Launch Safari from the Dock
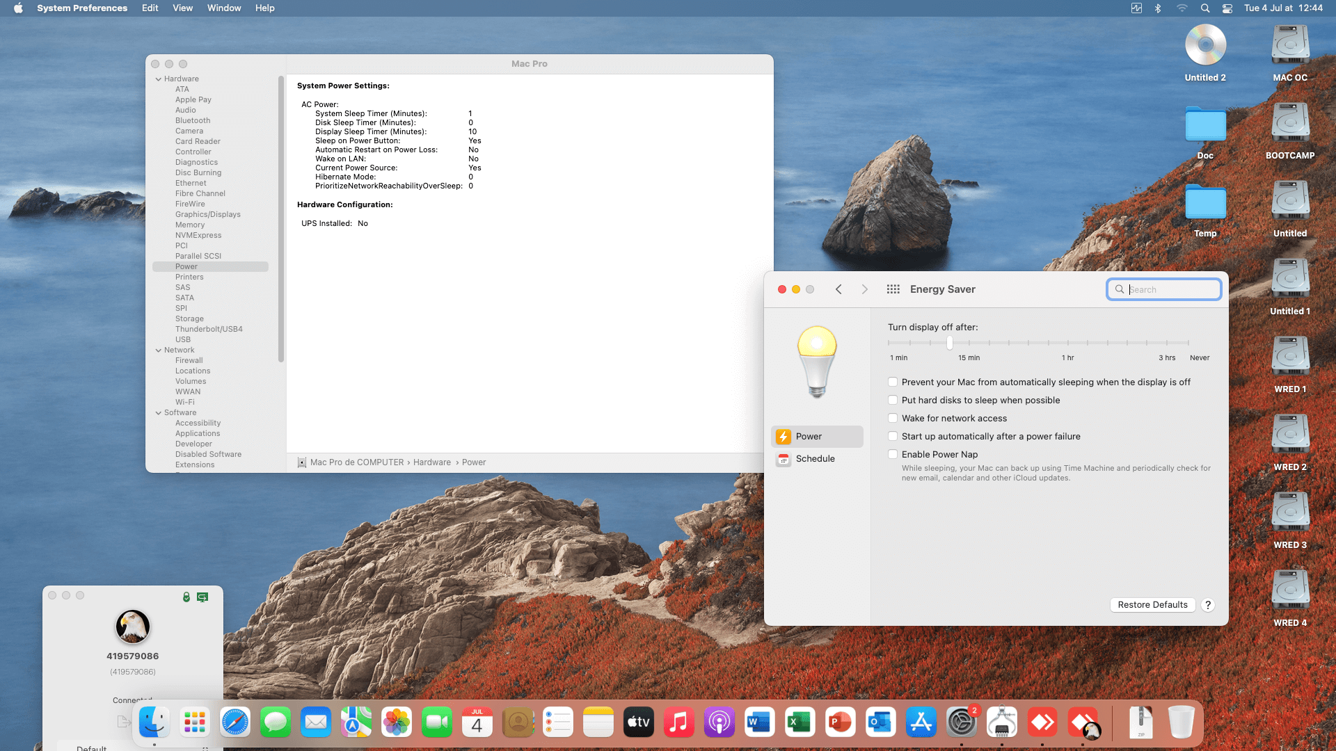Viewport: 1336px width, 751px height. click(x=235, y=722)
